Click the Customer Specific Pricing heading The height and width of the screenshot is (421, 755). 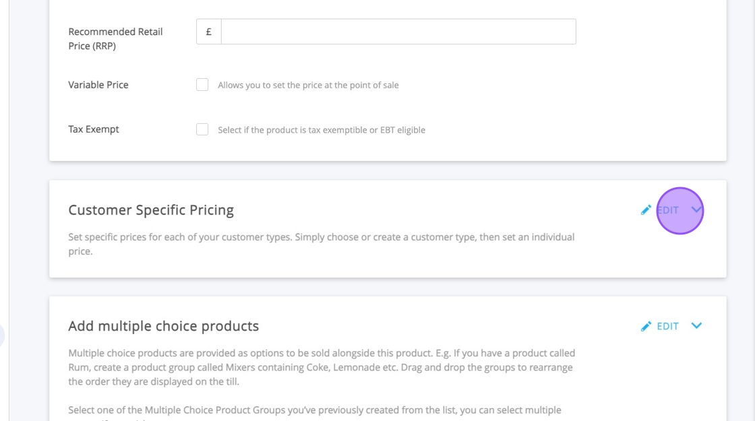pos(151,210)
